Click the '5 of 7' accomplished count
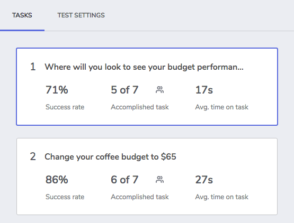Viewport: 294px width, 223px height. [124, 90]
